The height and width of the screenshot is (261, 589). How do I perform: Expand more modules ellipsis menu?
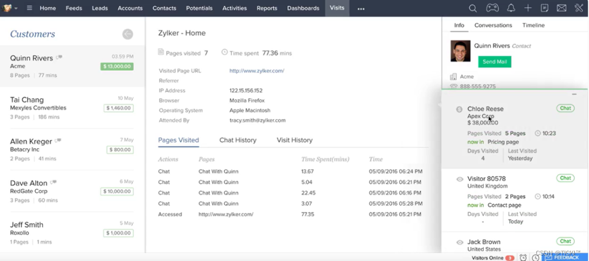pos(361,9)
